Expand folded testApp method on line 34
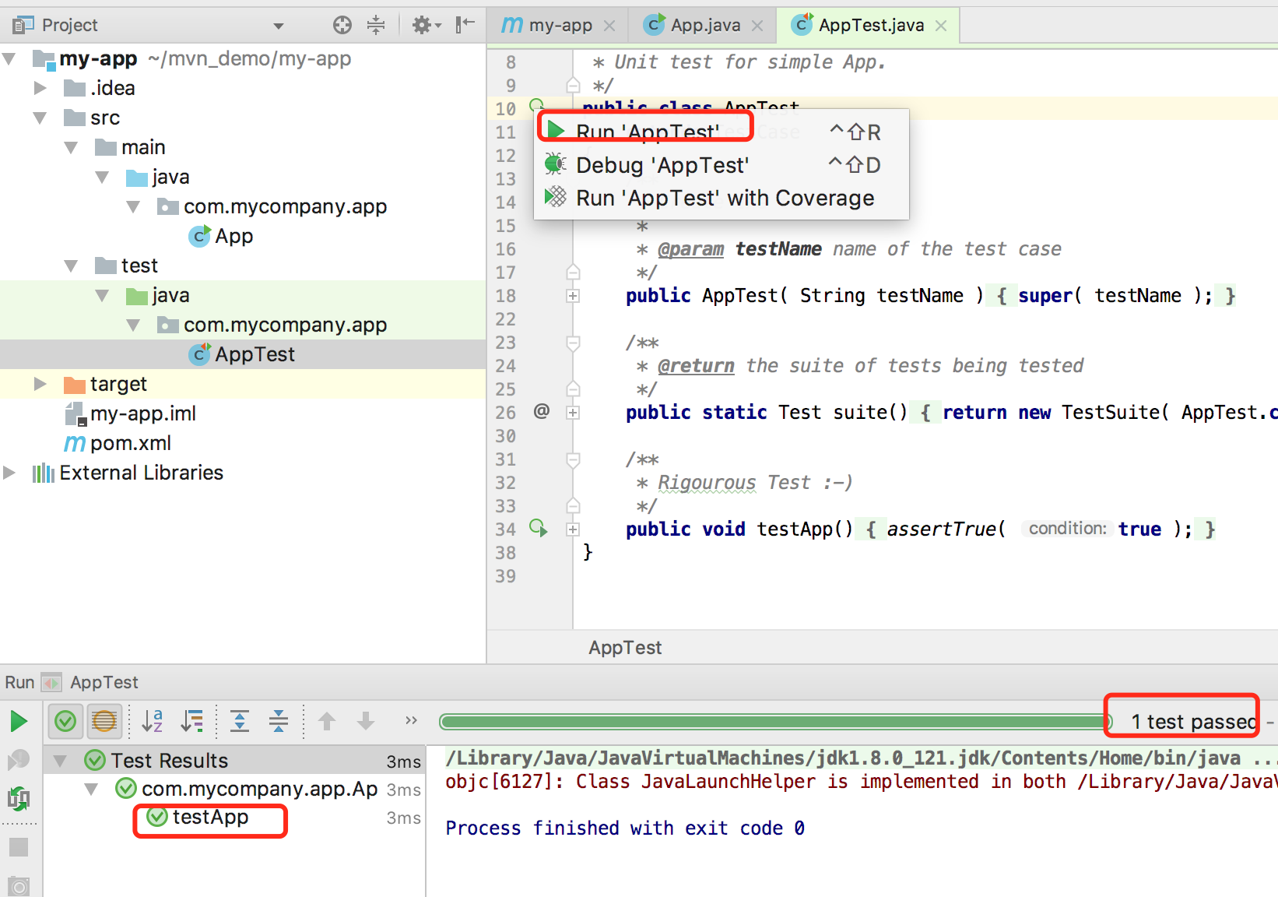Image resolution: width=1278 pixels, height=897 pixels. coord(573,529)
